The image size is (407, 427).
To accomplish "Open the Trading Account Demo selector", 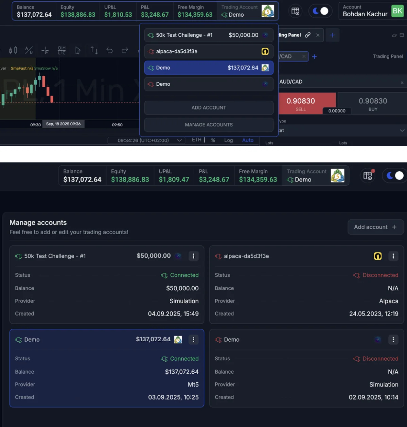I will point(247,11).
